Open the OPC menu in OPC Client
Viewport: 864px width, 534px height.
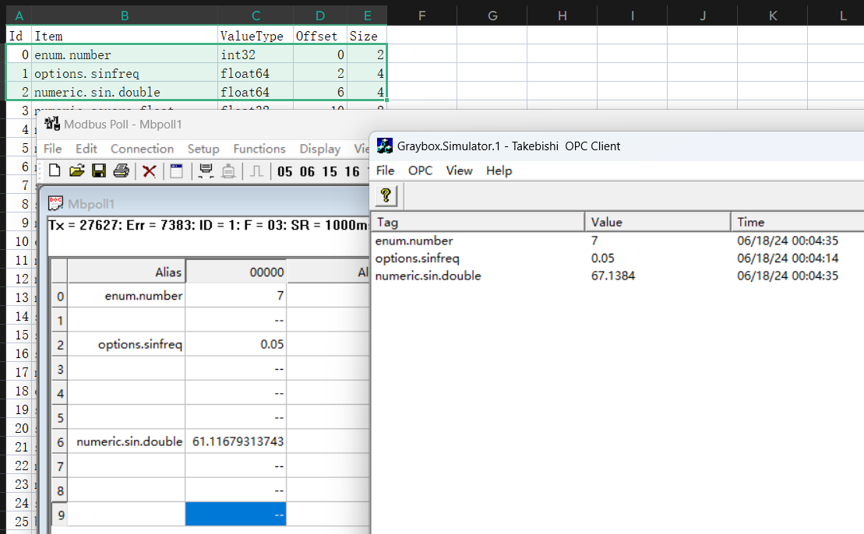pos(420,170)
